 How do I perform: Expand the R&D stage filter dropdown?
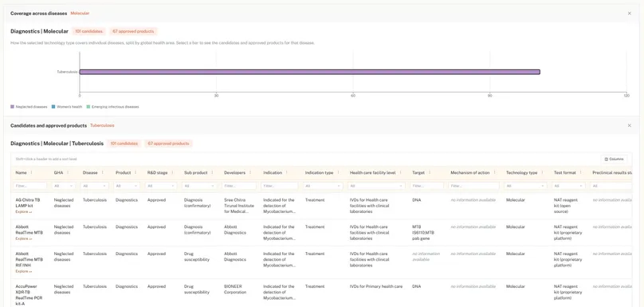point(162,186)
